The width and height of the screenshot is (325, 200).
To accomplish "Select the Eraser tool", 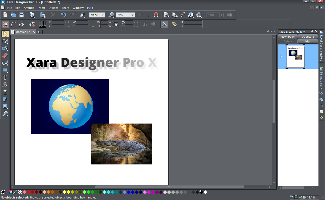I will (5, 56).
